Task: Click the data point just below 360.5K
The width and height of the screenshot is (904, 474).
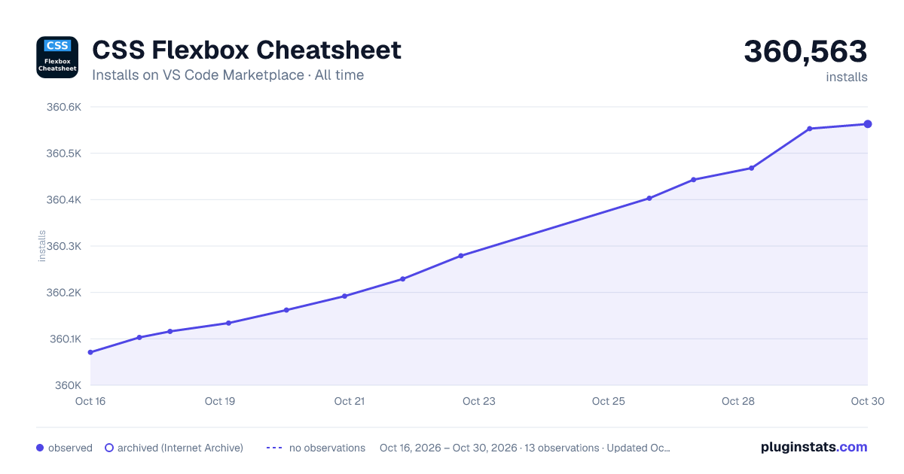Action: (x=751, y=168)
